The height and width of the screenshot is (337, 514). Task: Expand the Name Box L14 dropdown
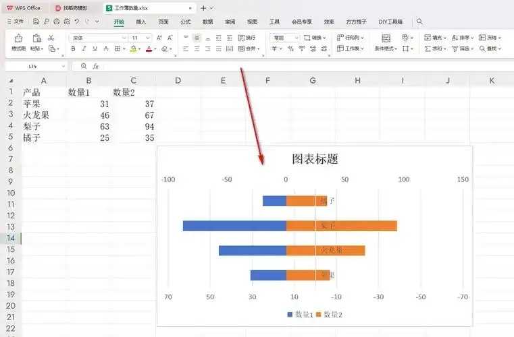pos(63,67)
